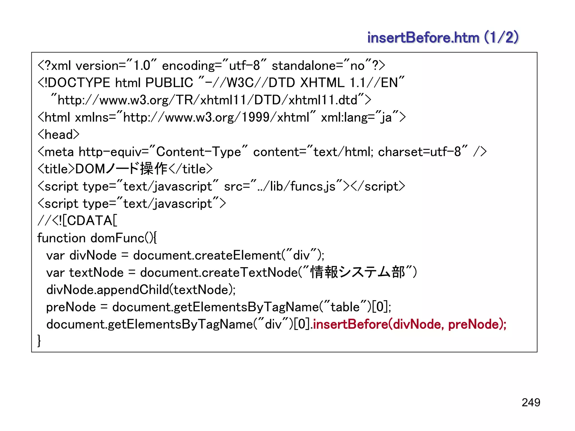Click the var divNode createElement line
This screenshot has width=575, height=431.
point(185,255)
